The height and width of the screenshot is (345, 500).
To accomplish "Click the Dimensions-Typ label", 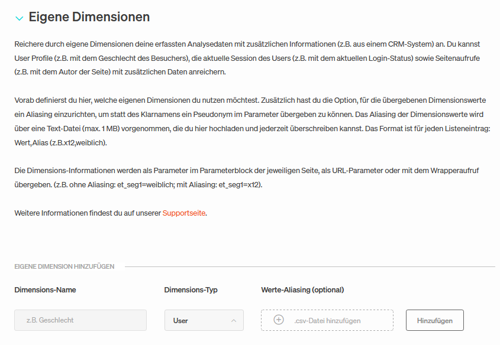I will pyautogui.click(x=191, y=290).
